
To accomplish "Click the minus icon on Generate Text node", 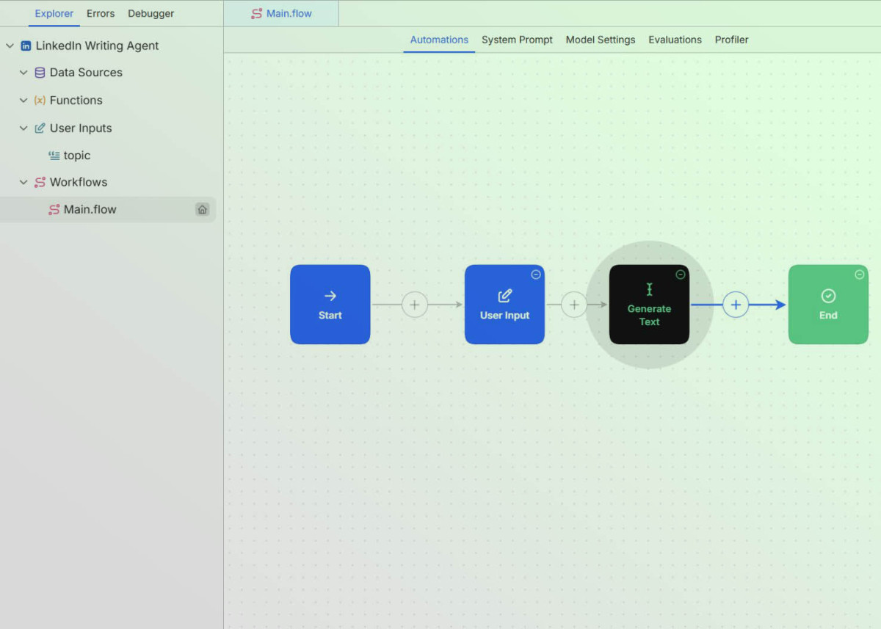I will [x=681, y=274].
